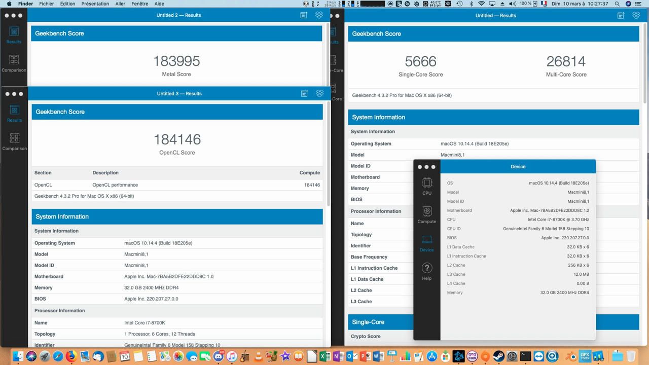Open Édition menu
Screen dimensions: 649x365
[67, 4]
